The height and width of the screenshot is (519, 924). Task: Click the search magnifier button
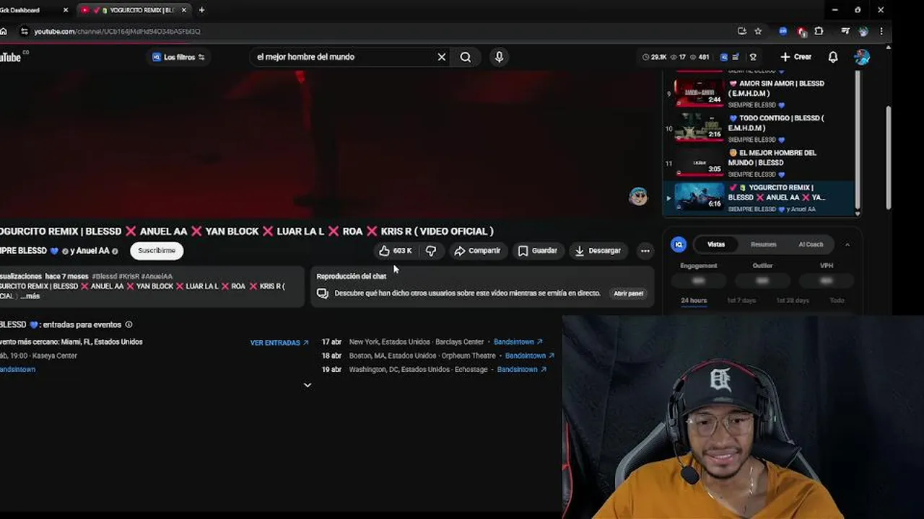[x=466, y=57]
